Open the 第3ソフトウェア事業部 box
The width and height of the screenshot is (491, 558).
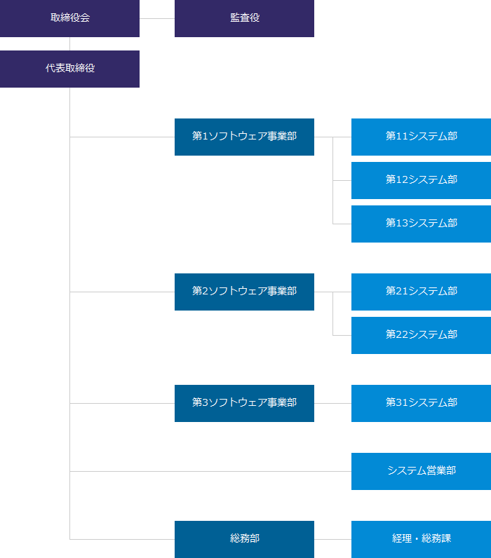244,403
